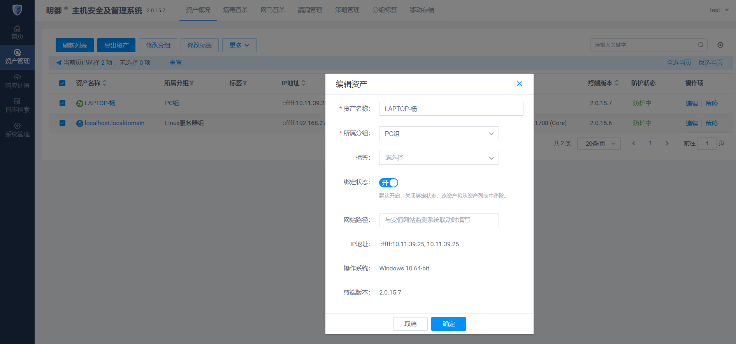Close the 编辑资产 dialog
Viewport: 736px width, 344px height.
coord(519,84)
